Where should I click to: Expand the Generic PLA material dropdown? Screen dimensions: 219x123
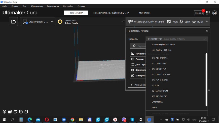[122, 22]
